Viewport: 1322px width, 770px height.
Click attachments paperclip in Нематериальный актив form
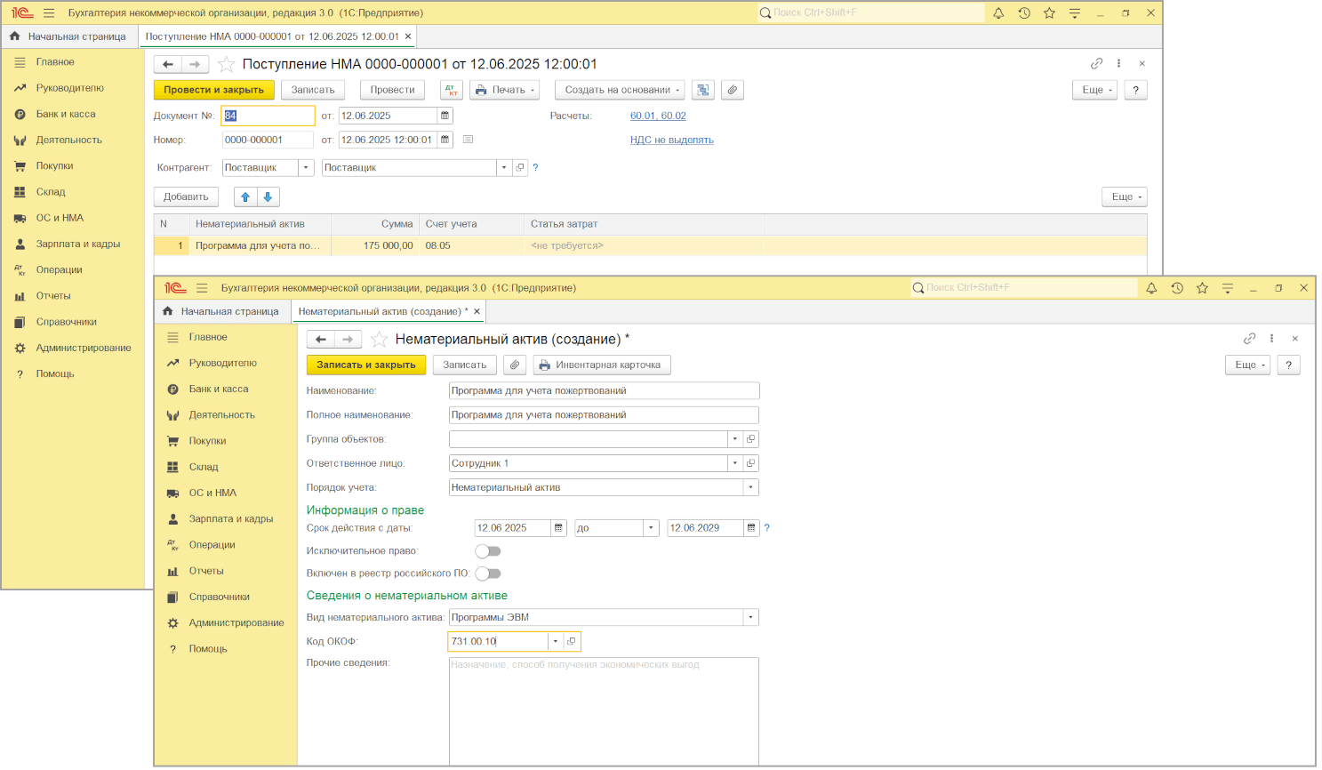514,365
